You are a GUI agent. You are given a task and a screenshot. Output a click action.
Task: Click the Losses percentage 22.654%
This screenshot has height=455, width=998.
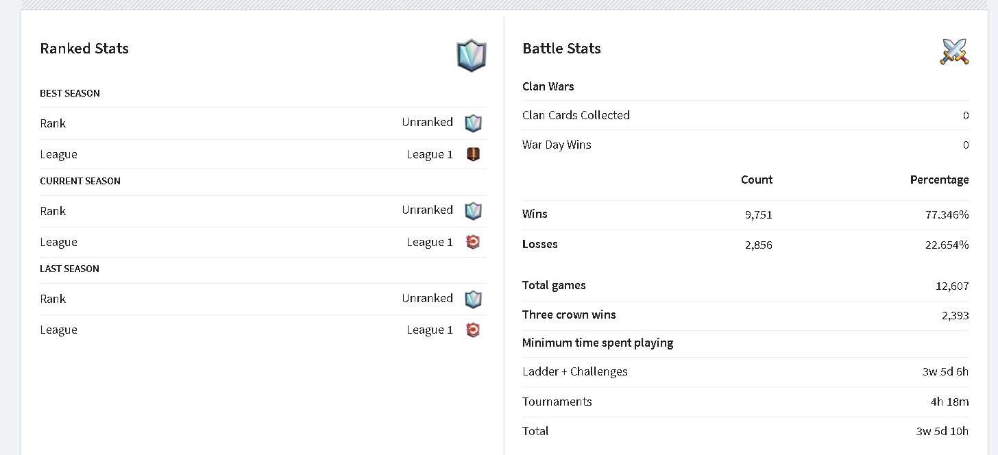click(947, 245)
